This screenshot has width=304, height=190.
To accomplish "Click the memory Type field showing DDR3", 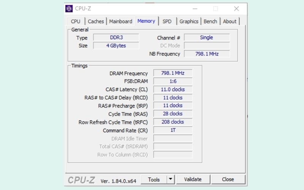I will (x=116, y=37).
